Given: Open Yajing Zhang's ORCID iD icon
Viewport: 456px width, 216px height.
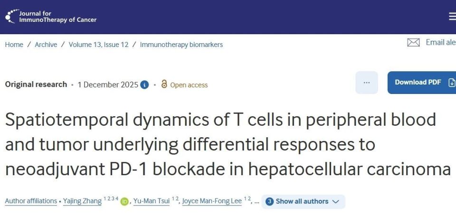Looking at the screenshot, I should pyautogui.click(x=124, y=202).
